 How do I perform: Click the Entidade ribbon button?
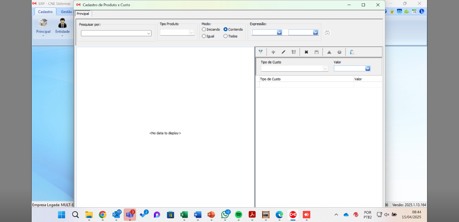pos(62,27)
